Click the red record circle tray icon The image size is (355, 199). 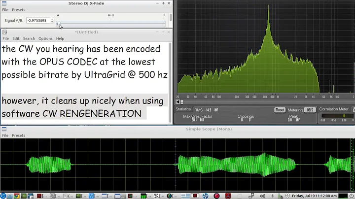coord(216,196)
